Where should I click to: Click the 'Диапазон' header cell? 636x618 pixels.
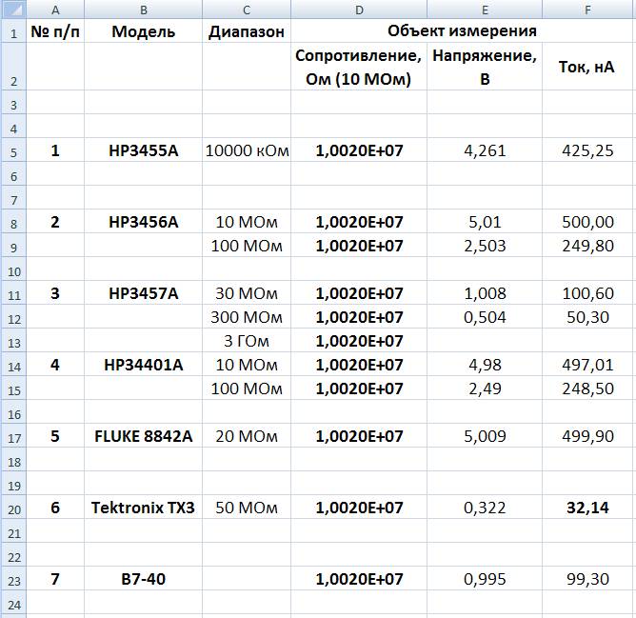[x=247, y=30]
